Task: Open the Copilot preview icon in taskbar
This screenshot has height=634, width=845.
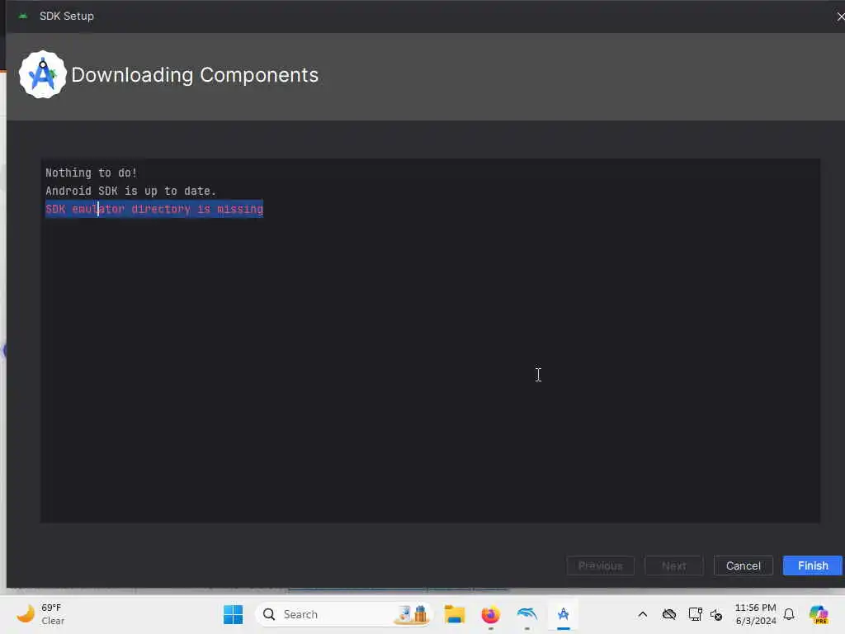Action: coord(819,614)
